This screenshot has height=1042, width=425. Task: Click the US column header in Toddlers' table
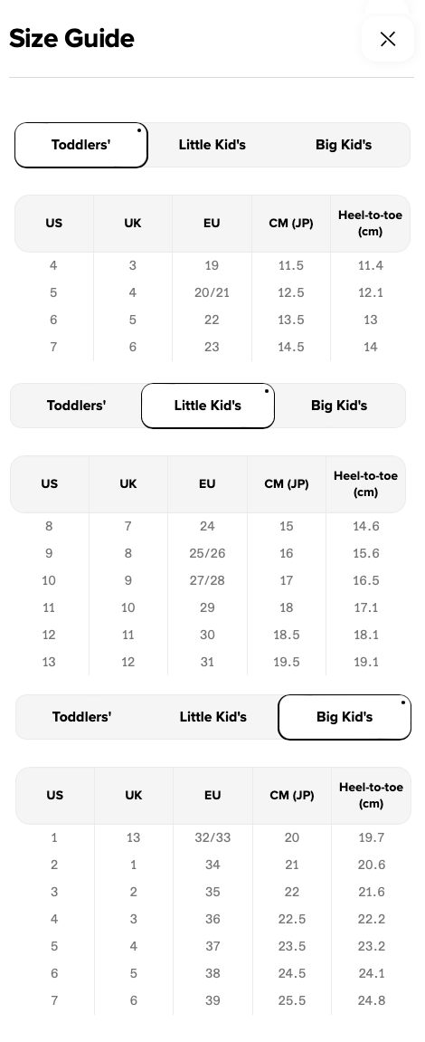point(53,224)
